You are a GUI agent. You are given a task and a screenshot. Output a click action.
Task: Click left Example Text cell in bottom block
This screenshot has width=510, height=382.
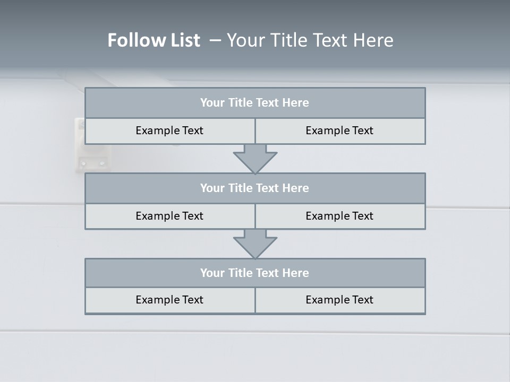click(169, 300)
